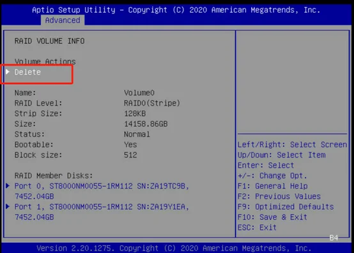Click the arrow beside Delete
The width and height of the screenshot is (354, 253).
[x=8, y=72]
